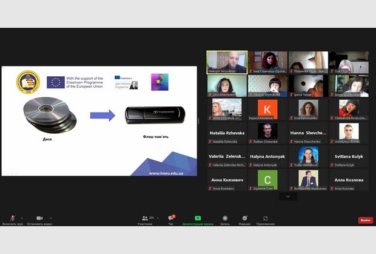Click the round university emblem on slide
The height and width of the screenshot is (254, 376).
[28, 82]
